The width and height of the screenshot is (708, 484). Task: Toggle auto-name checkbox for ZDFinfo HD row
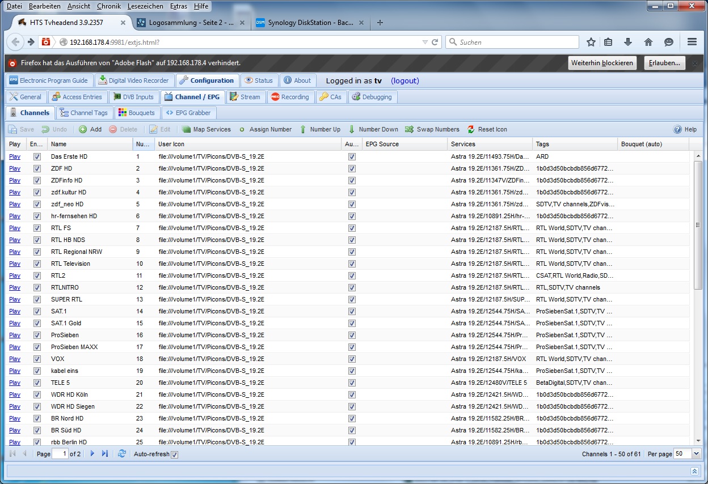[352, 180]
